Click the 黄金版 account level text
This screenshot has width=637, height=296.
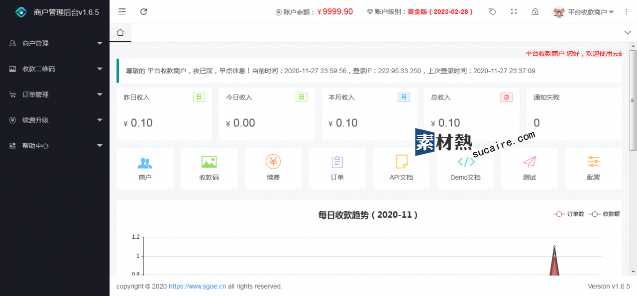pyautogui.click(x=440, y=11)
